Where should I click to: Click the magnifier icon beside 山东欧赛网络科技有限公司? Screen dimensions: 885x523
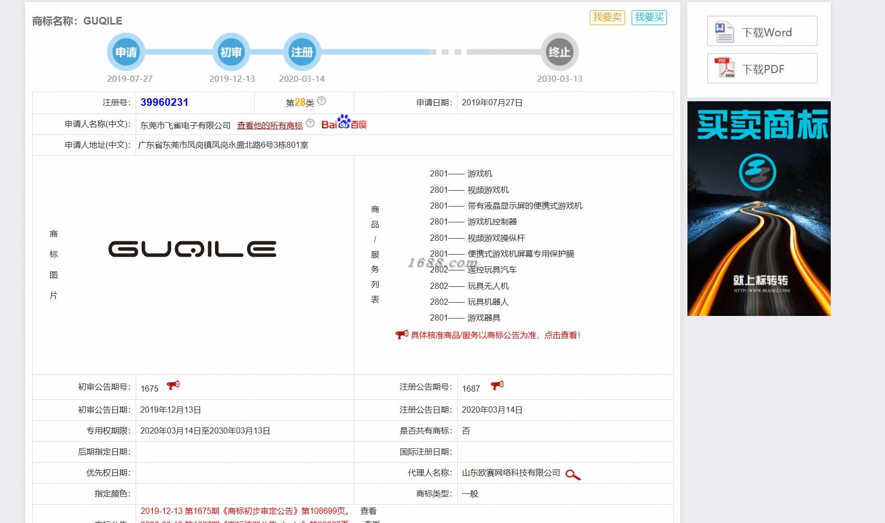tap(573, 475)
